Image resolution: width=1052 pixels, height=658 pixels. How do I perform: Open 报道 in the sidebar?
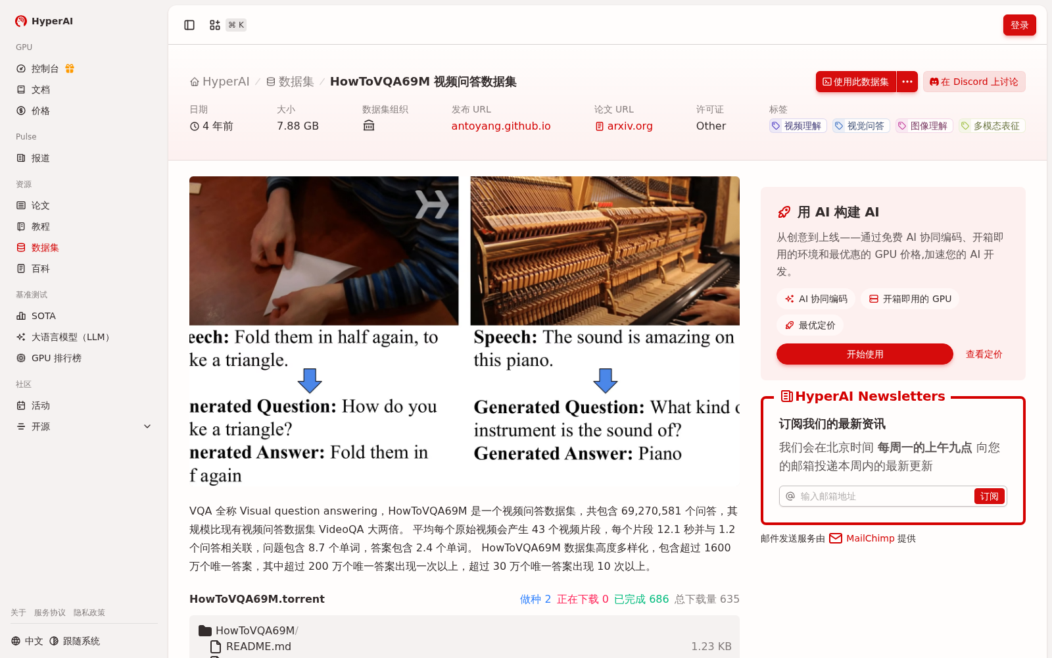[x=41, y=158]
